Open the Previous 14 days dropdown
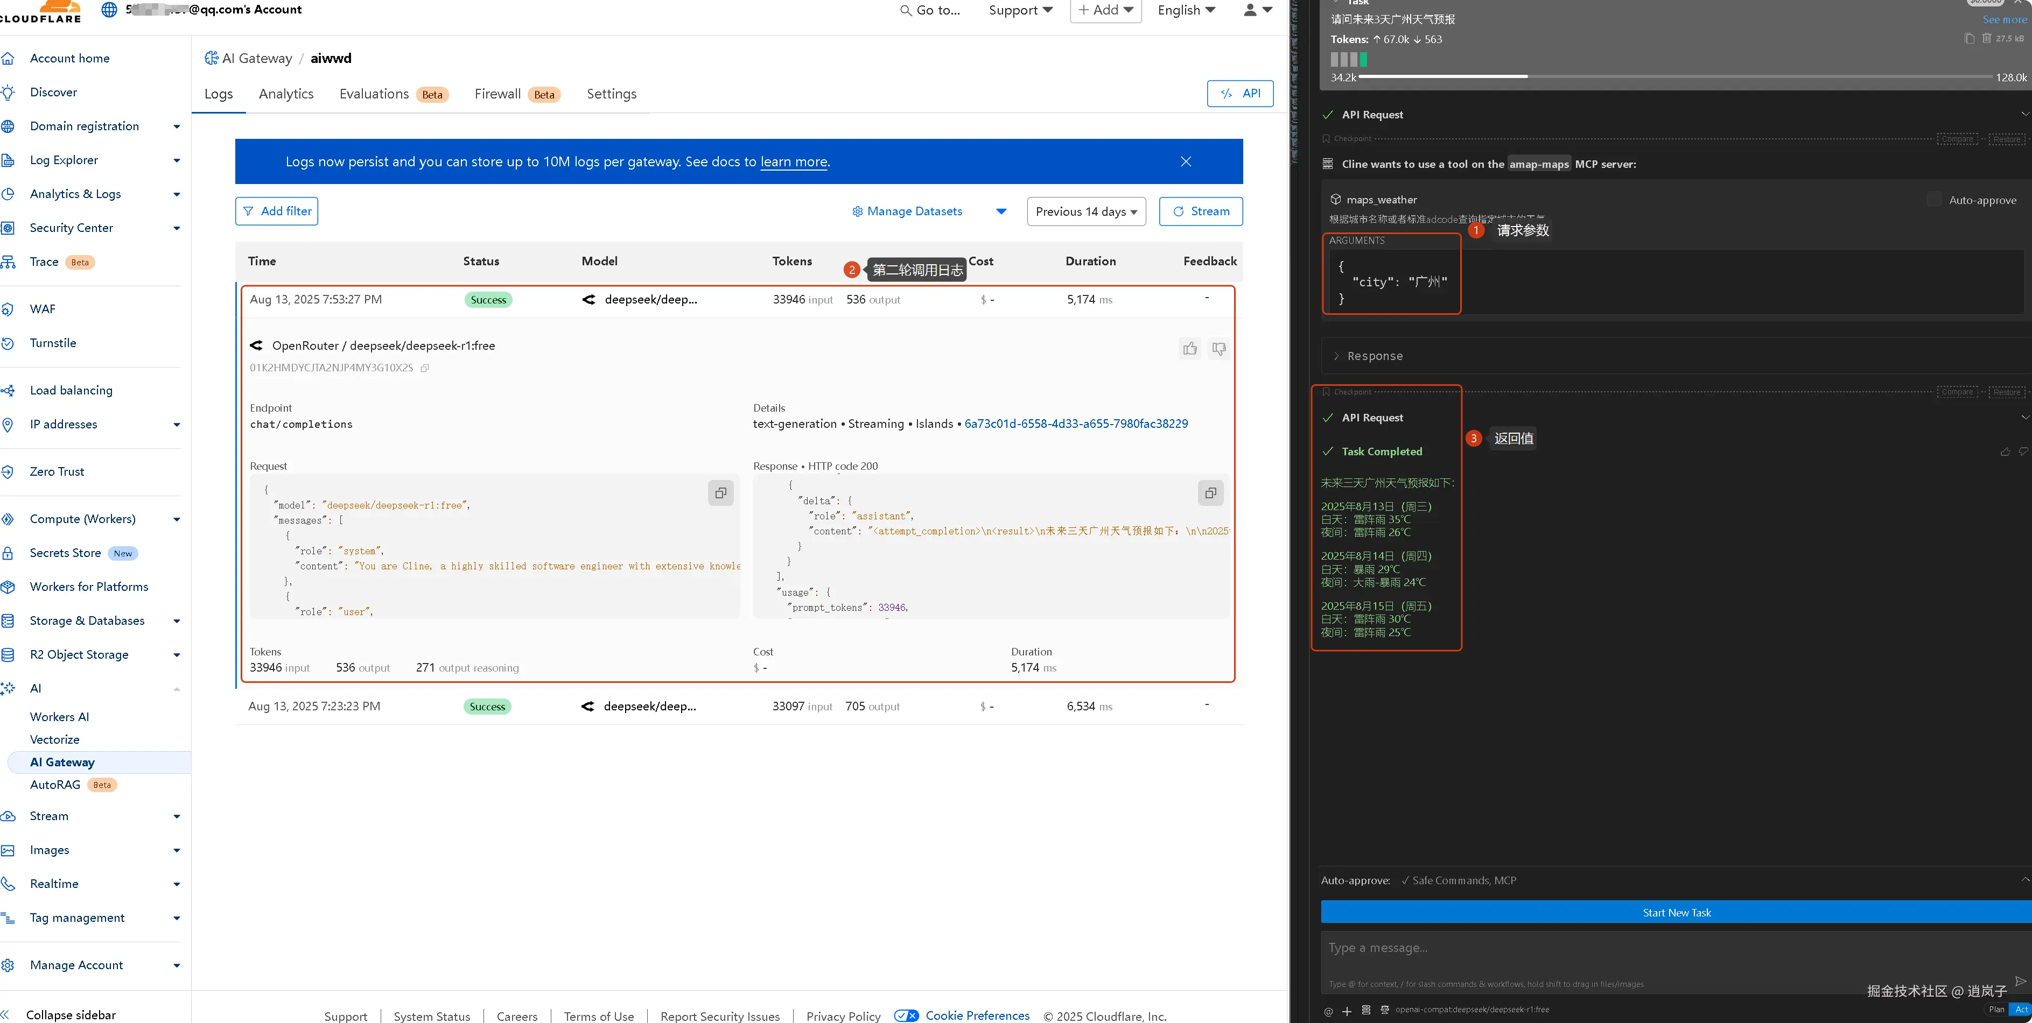 point(1085,211)
